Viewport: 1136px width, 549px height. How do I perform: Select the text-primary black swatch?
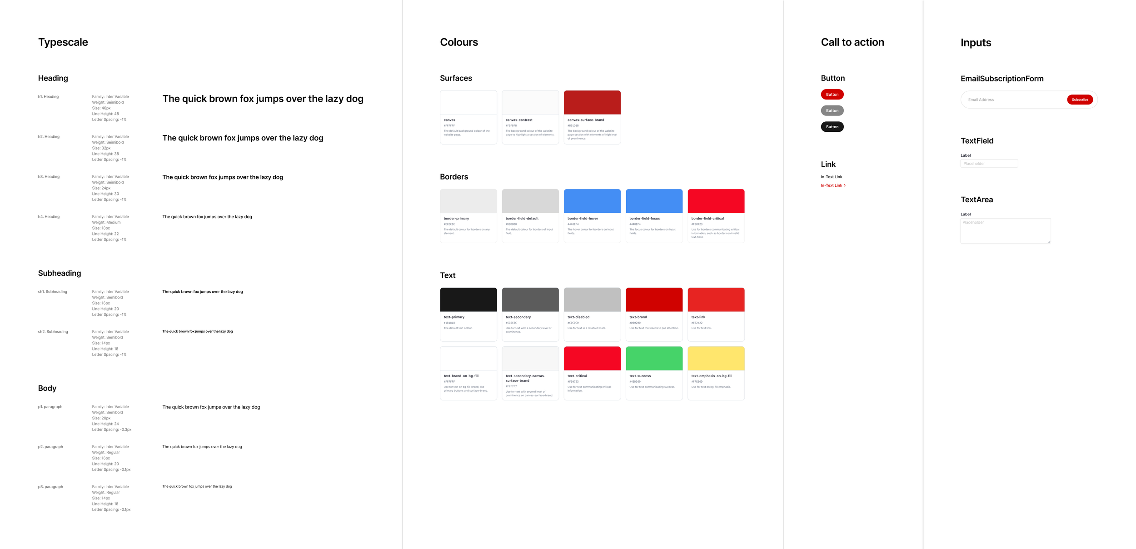[468, 299]
